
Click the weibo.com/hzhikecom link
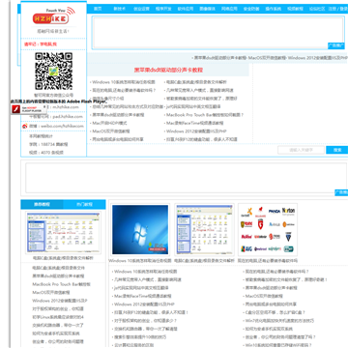coord(62,127)
